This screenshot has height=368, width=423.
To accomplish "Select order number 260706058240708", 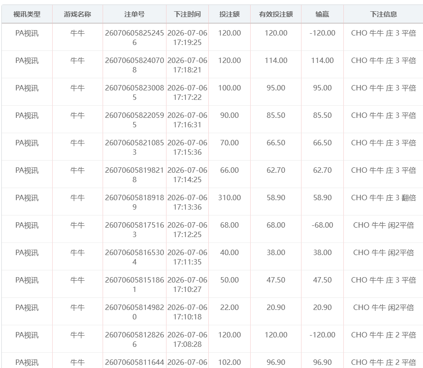I will 135,65.
